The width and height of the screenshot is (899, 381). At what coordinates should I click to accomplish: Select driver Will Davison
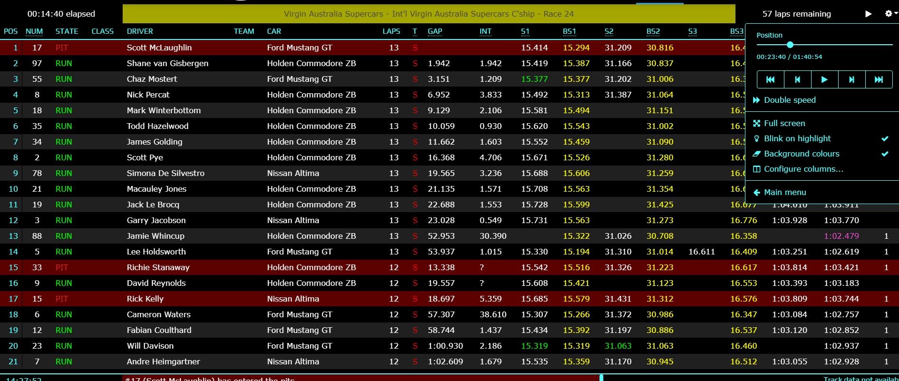150,346
